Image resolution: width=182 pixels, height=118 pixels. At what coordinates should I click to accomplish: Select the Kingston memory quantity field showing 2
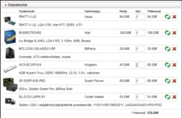click(x=140, y=65)
